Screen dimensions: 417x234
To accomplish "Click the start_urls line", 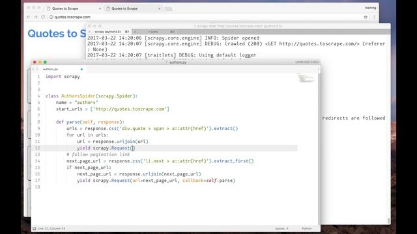I will (x=113, y=109).
